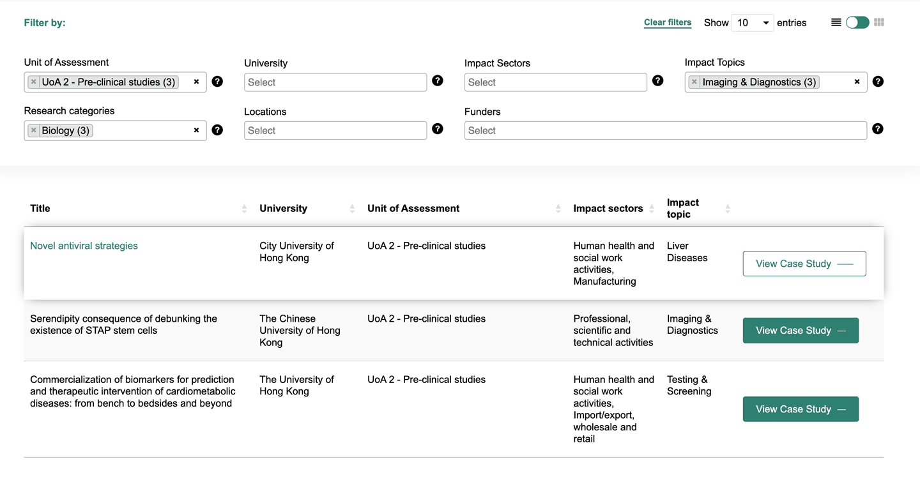Click Imaging & Diagnostics cell in table
The height and width of the screenshot is (480, 920).
(x=693, y=324)
